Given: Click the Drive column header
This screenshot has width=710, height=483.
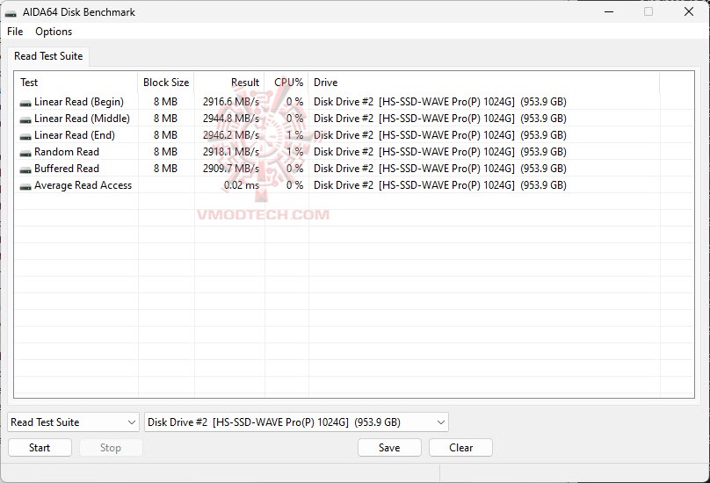Looking at the screenshot, I should point(484,83).
